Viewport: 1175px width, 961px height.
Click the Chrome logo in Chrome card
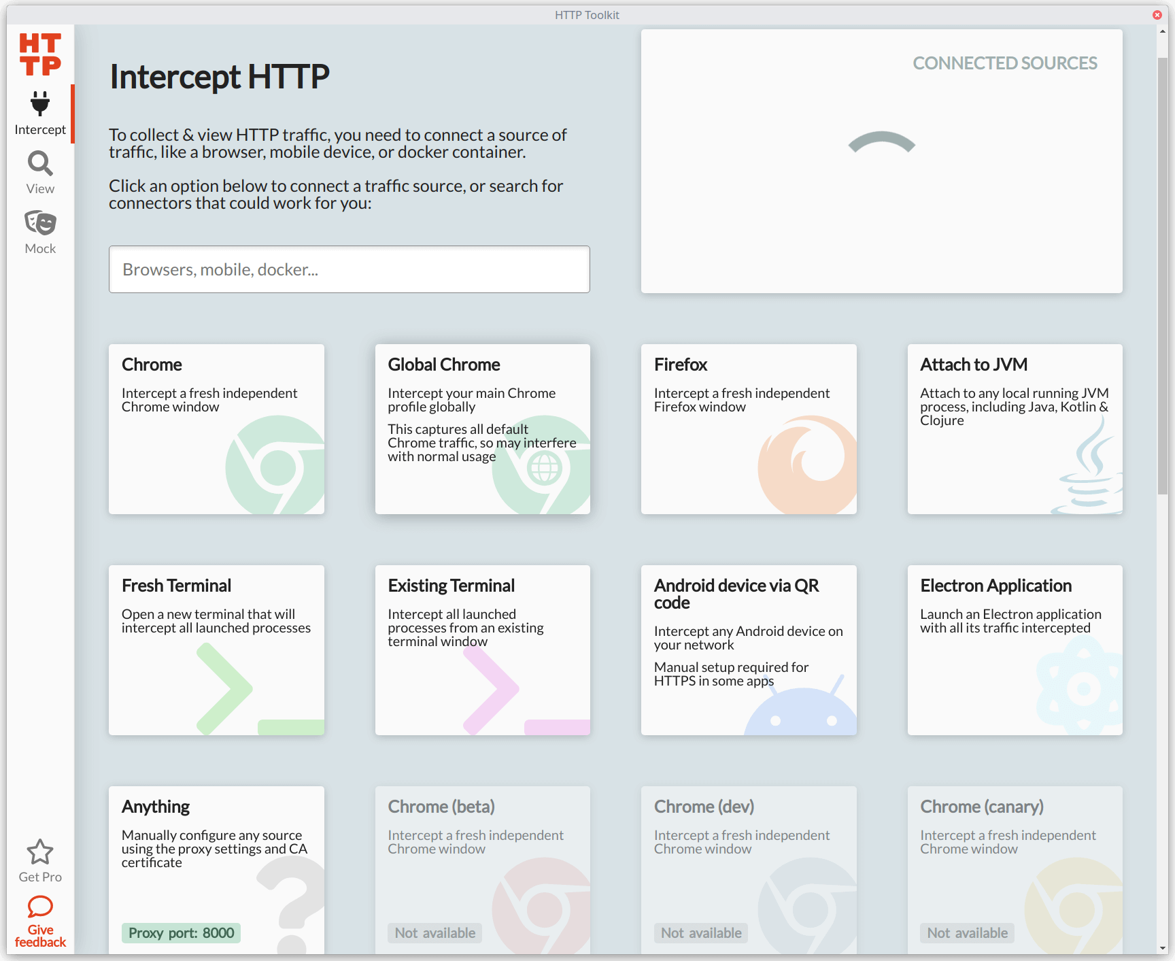click(275, 465)
